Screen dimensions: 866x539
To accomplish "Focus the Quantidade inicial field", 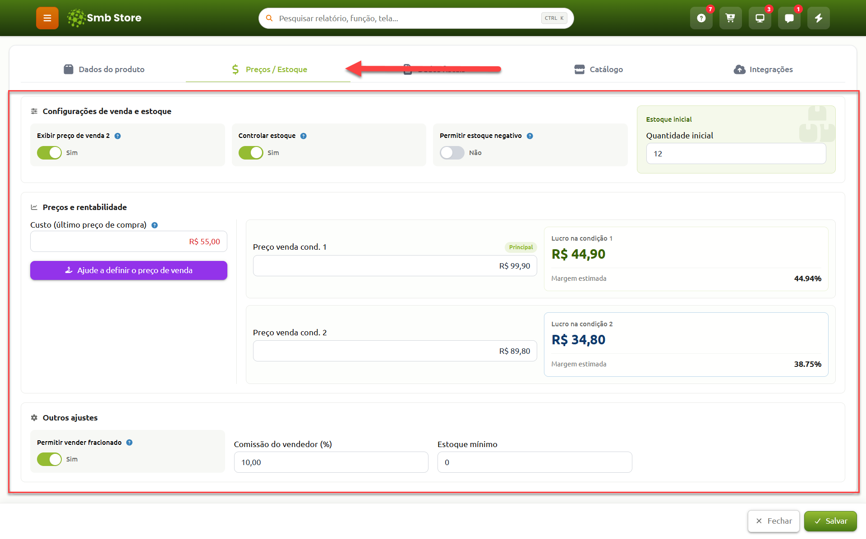I will (736, 154).
